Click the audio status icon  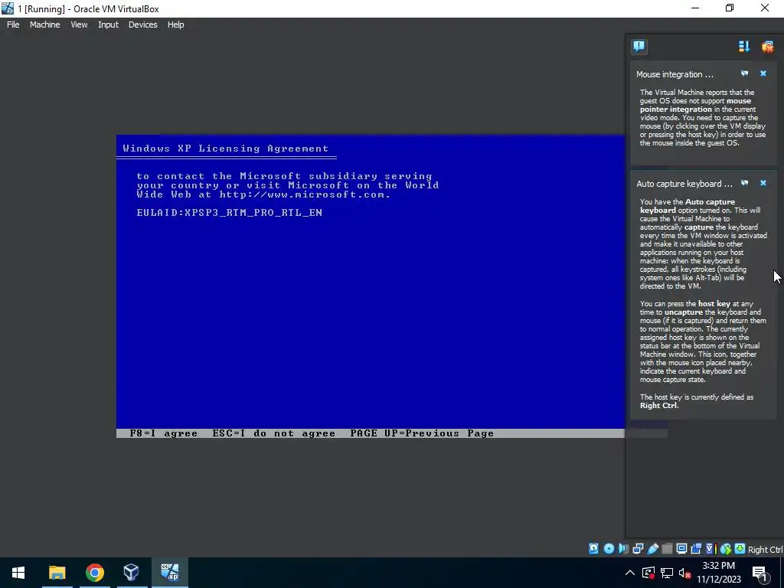coord(623,548)
